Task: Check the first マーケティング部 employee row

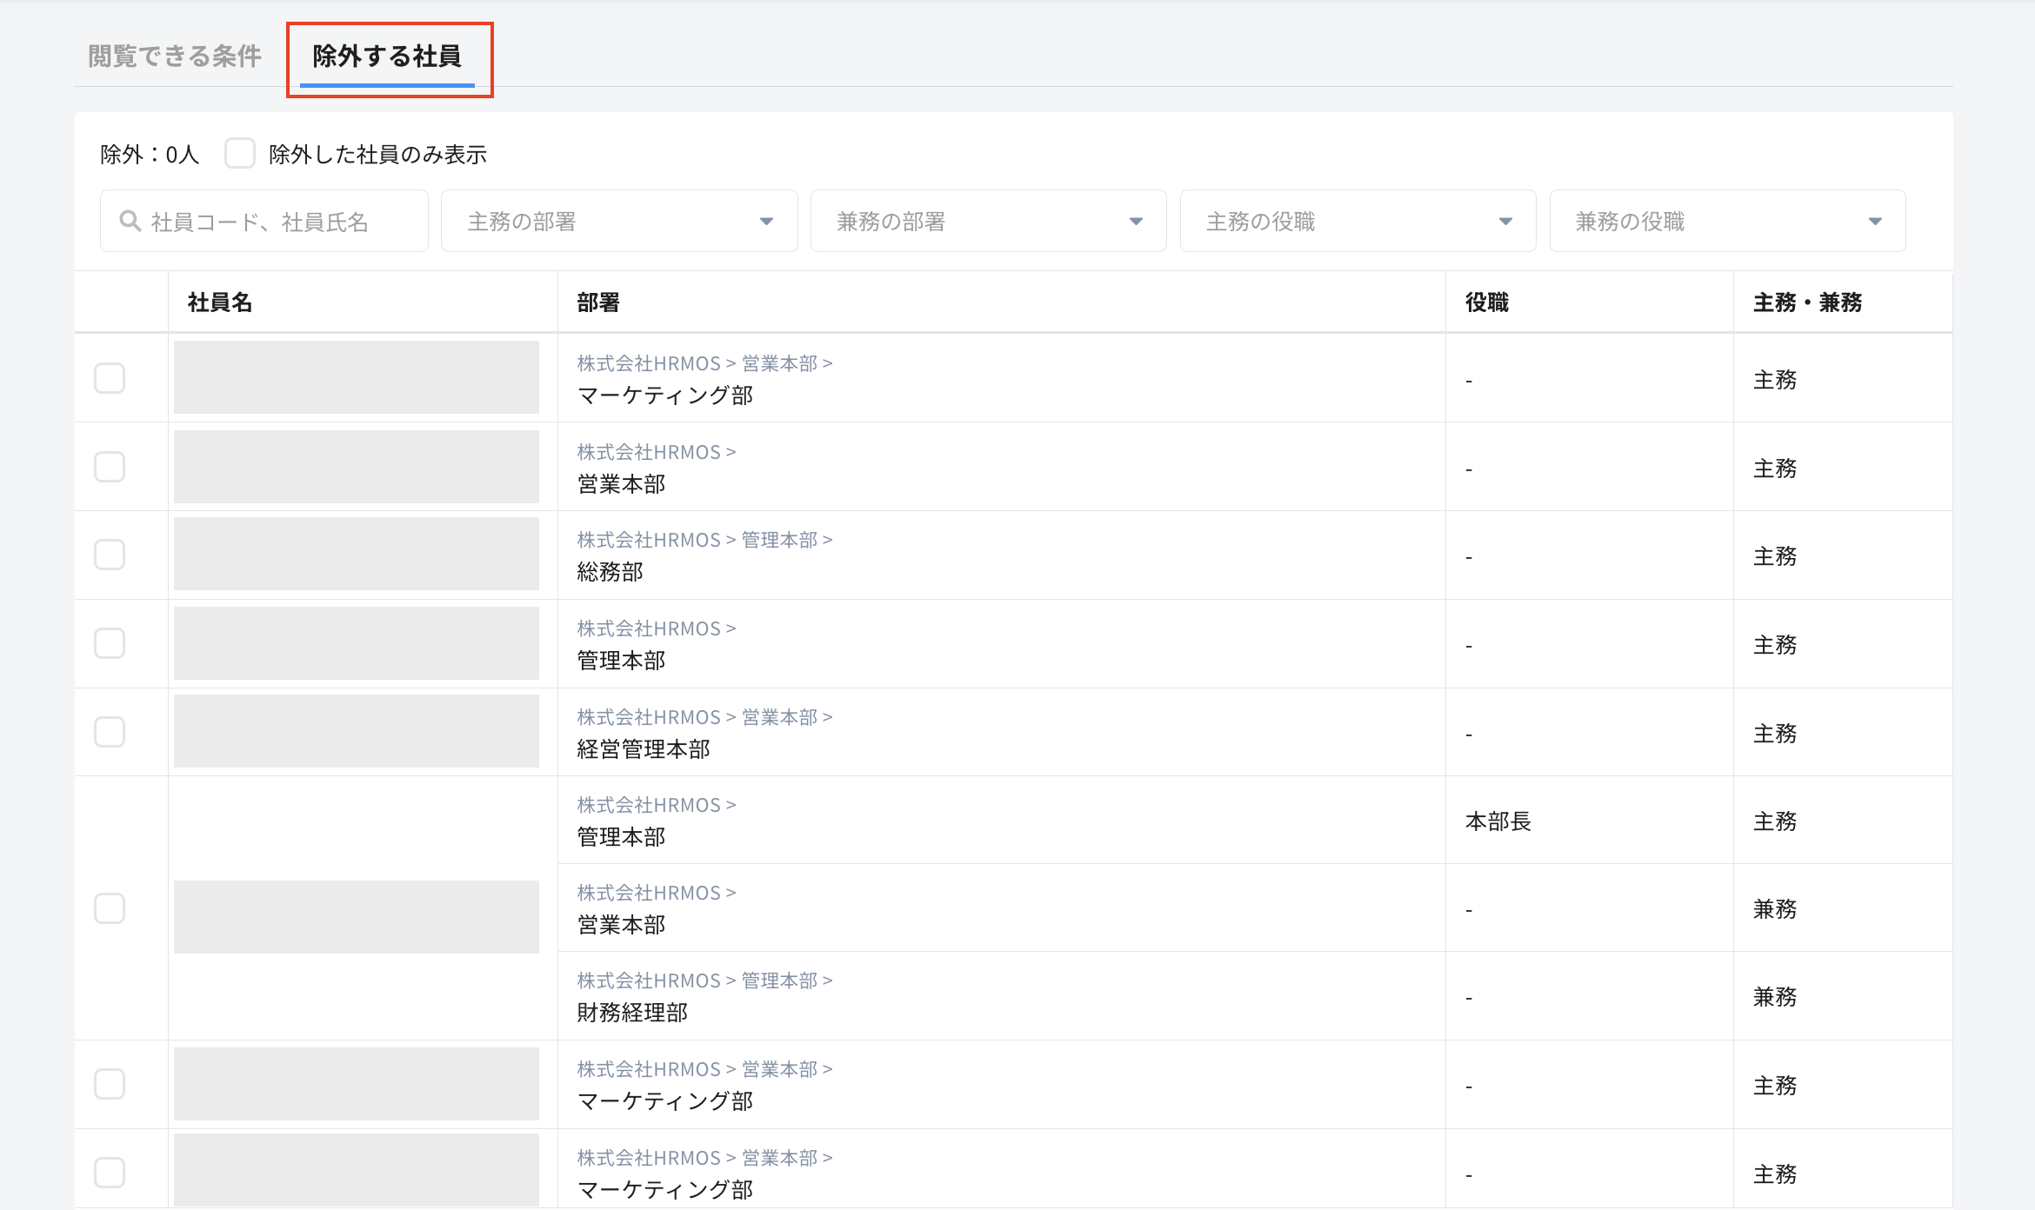Action: pyautogui.click(x=110, y=378)
